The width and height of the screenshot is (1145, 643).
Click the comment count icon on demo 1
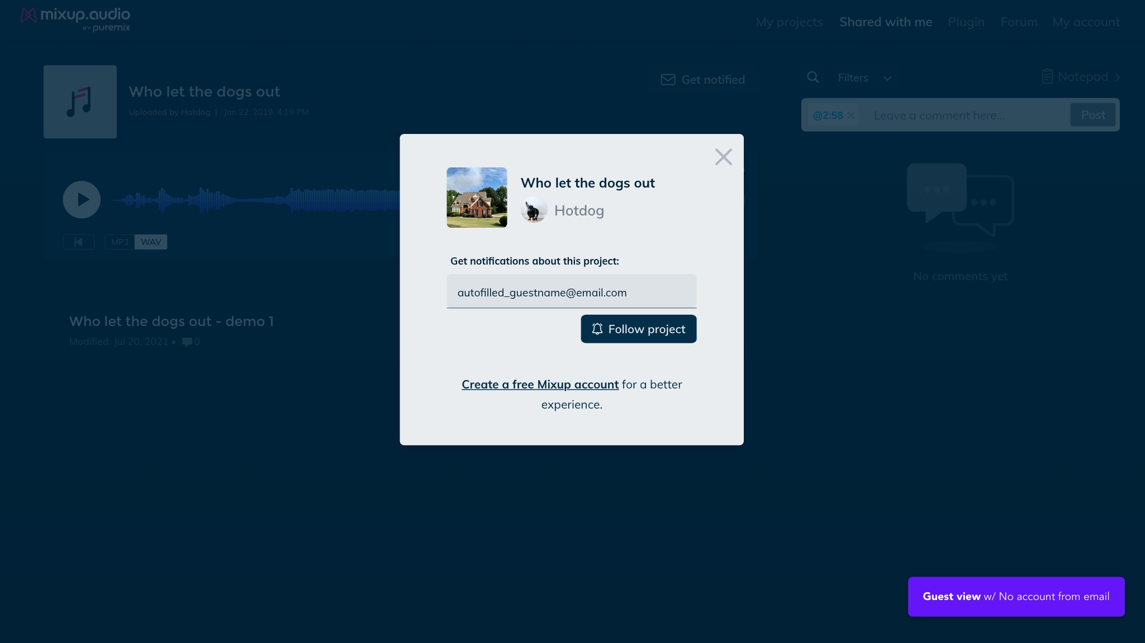(x=187, y=342)
